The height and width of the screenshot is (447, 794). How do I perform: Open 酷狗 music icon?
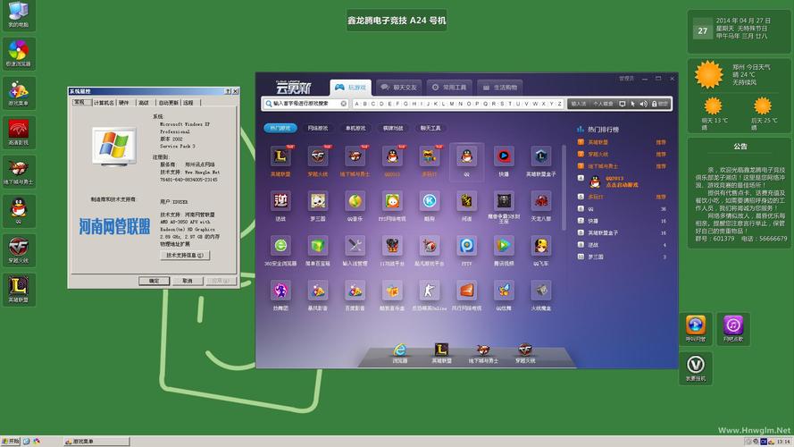[429, 202]
